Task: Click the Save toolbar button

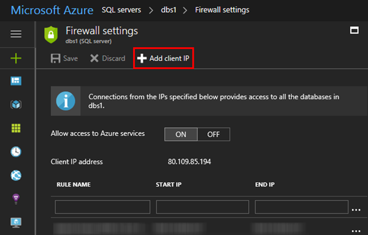Action: [64, 58]
